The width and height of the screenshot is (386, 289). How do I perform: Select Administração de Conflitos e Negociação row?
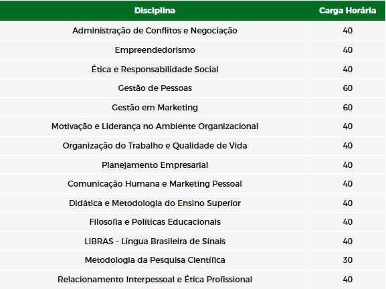click(193, 31)
